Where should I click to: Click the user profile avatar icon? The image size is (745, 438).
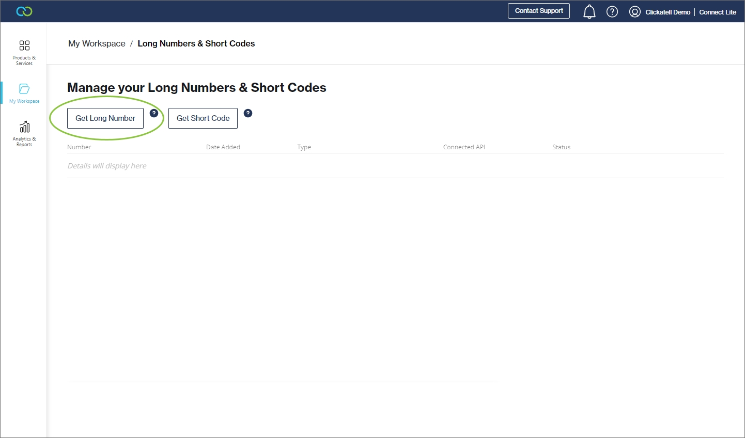pos(635,12)
